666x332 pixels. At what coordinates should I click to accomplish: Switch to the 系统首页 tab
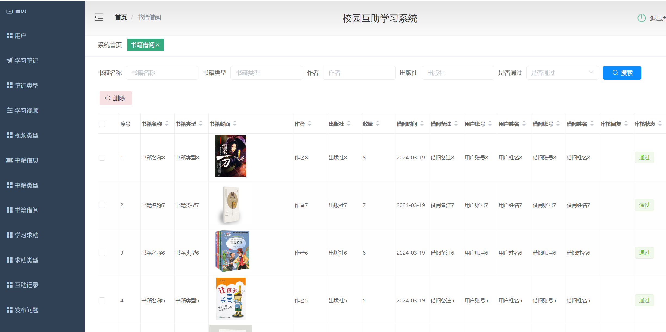(110, 45)
